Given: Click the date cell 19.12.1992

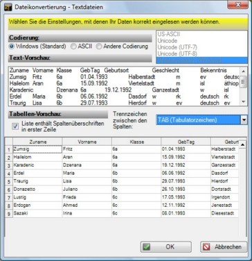Looking at the screenshot, I should (x=186, y=165).
